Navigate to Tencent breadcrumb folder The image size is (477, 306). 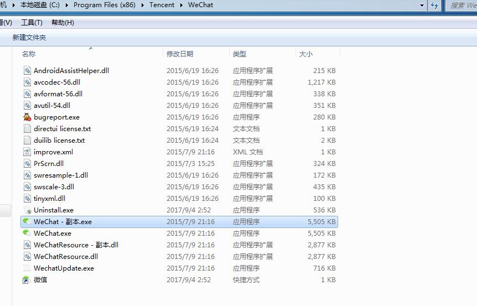[162, 5]
